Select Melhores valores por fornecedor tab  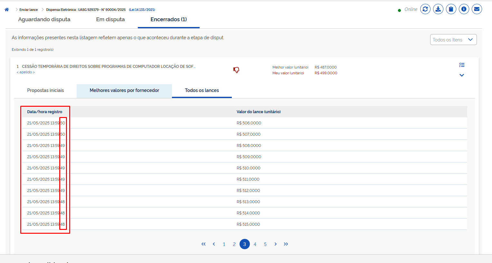pyautogui.click(x=124, y=90)
